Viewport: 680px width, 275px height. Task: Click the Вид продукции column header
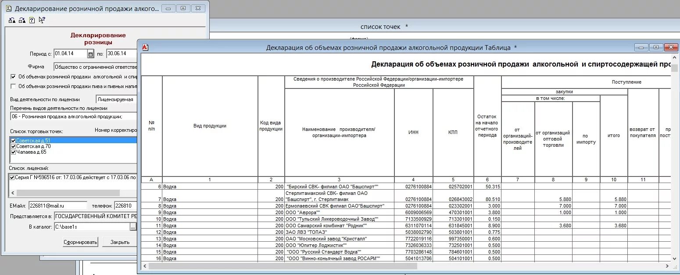click(x=210, y=126)
